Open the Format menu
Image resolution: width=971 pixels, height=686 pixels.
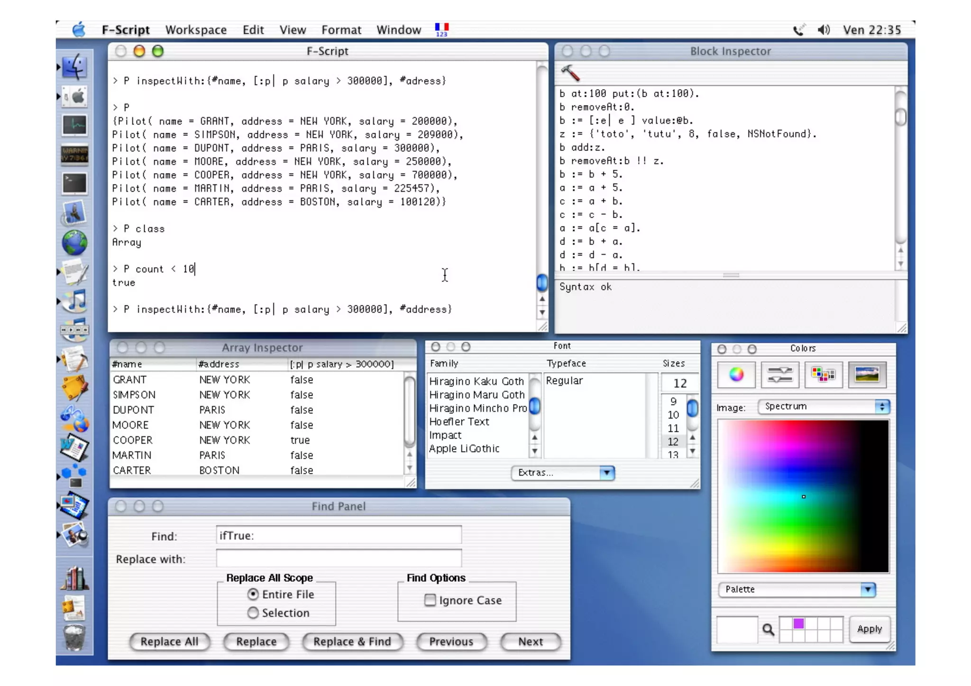point(341,30)
